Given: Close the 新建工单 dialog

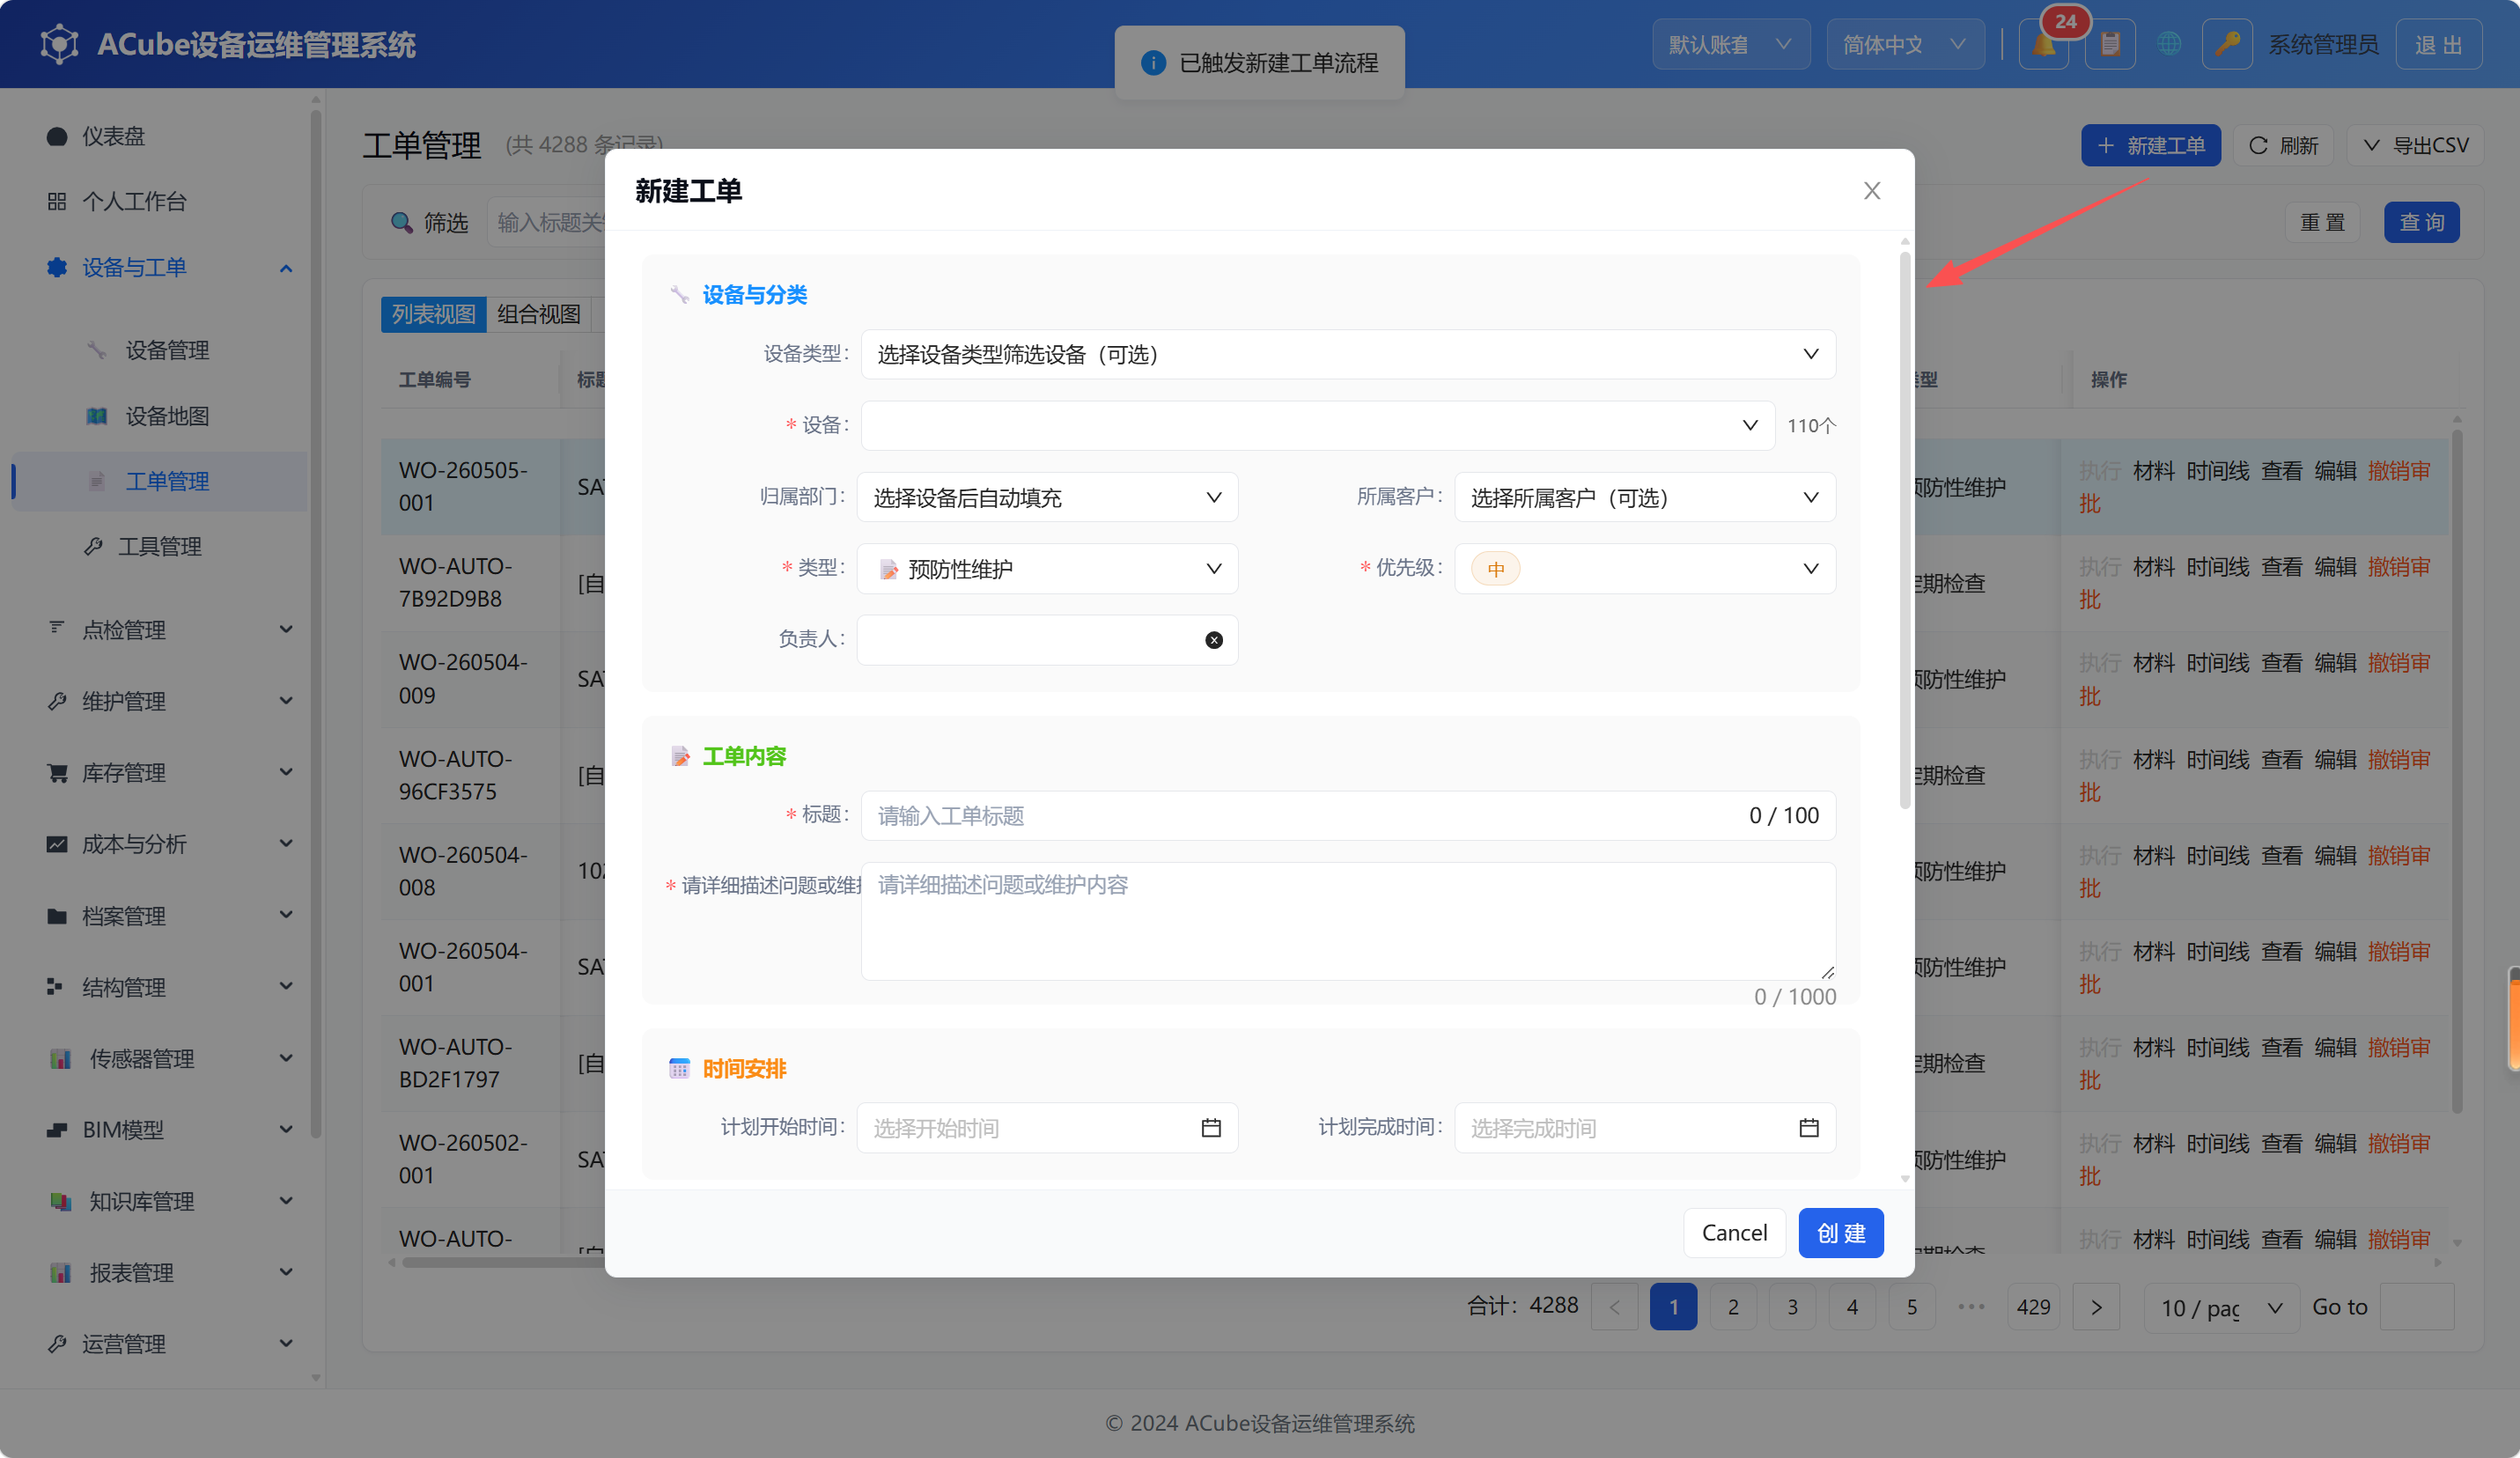Looking at the screenshot, I should pyautogui.click(x=1872, y=191).
